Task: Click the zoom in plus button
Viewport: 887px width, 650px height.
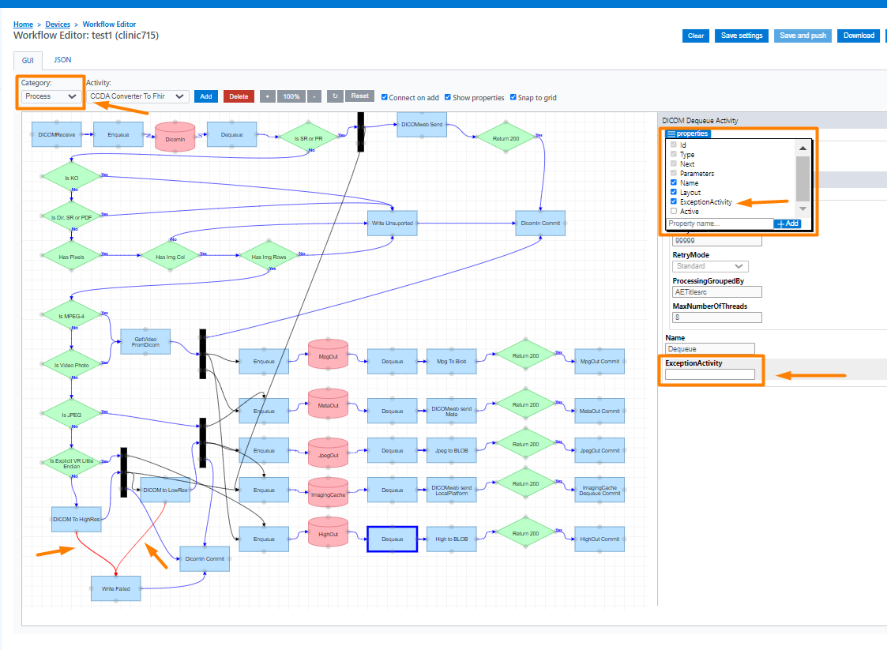Action: [267, 96]
